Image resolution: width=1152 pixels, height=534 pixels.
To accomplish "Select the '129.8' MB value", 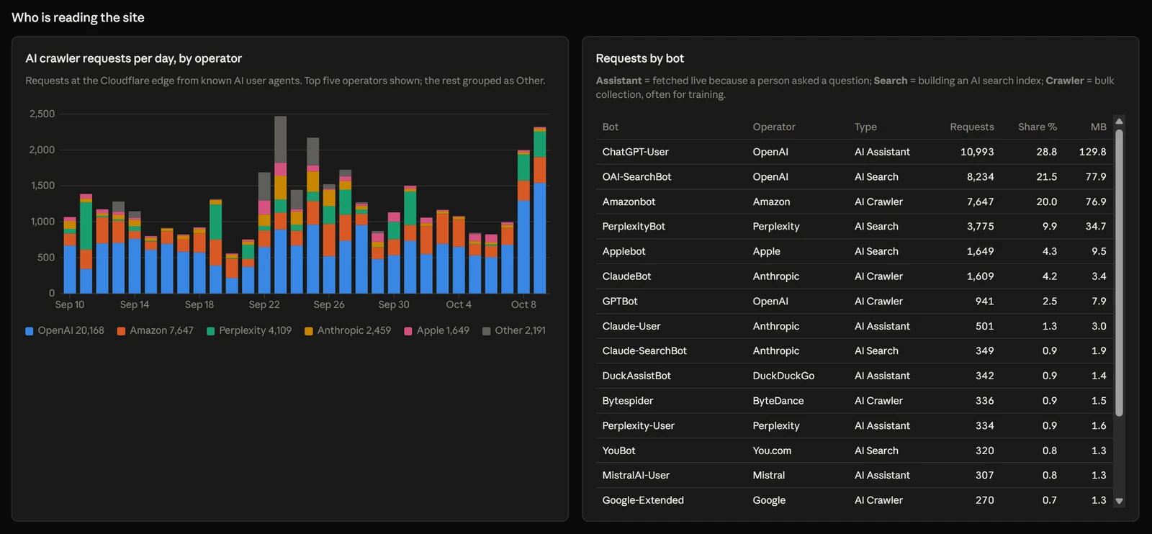I will [x=1093, y=152].
